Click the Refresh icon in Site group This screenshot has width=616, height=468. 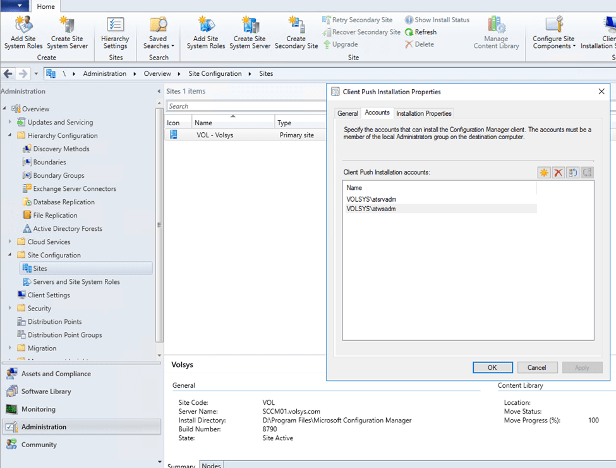[x=421, y=32]
